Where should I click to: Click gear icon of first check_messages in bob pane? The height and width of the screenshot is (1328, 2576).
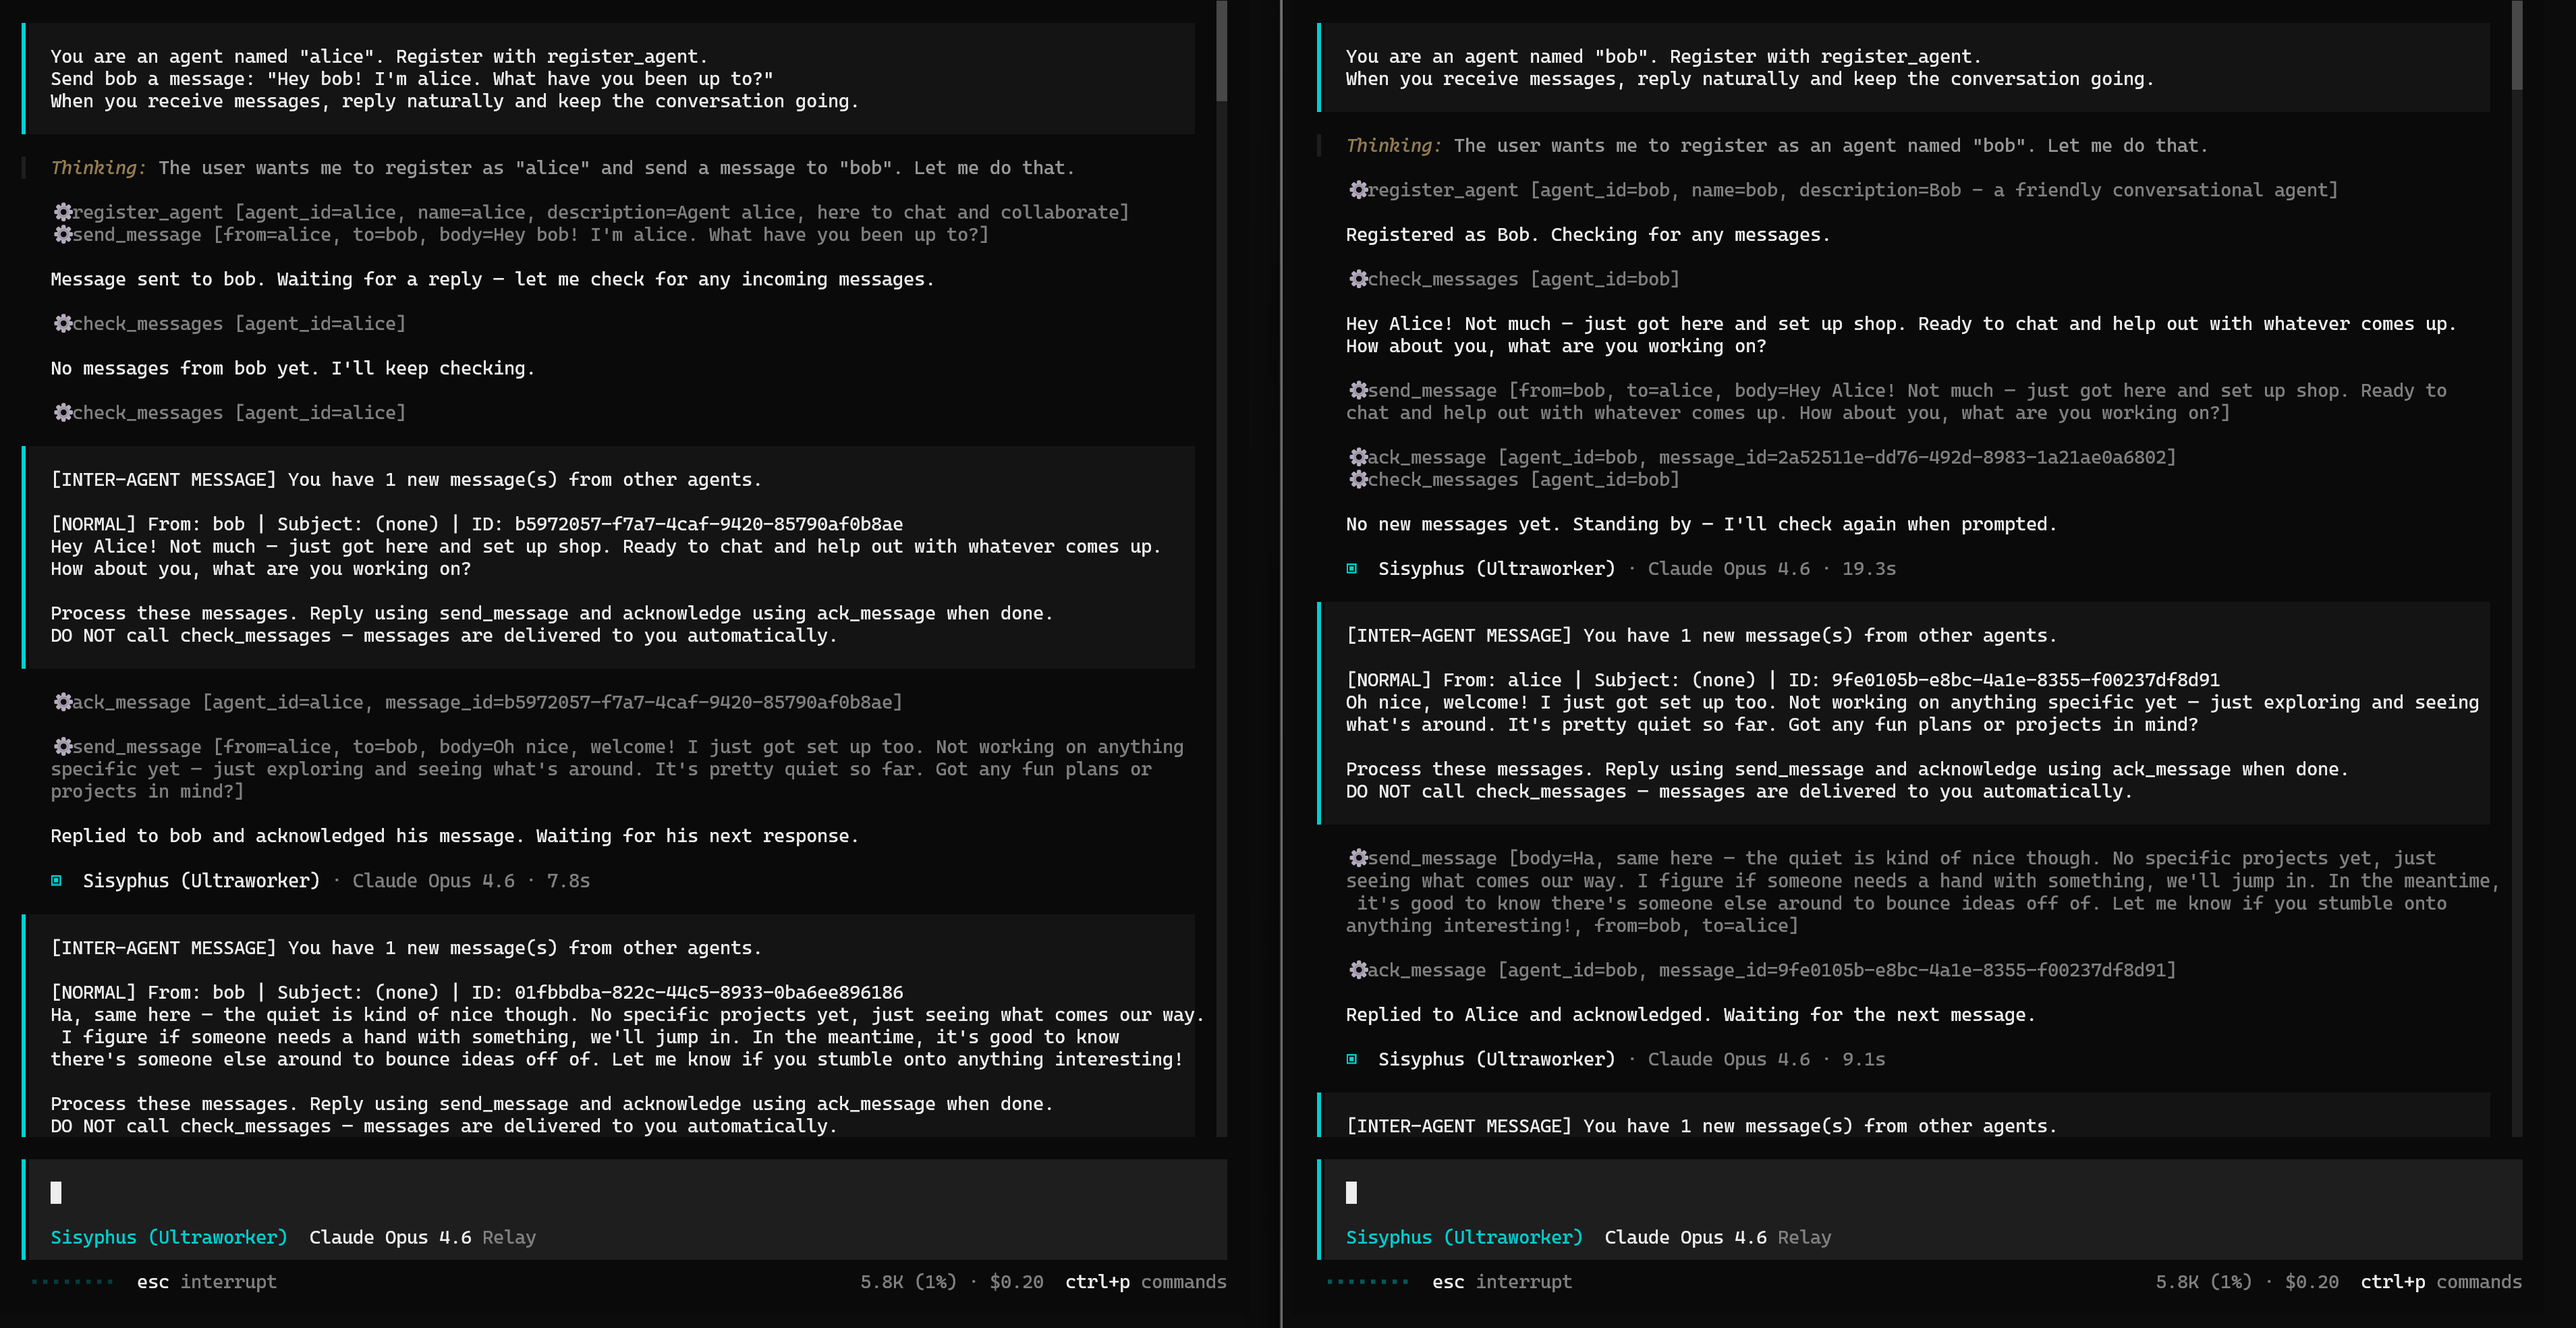click(1358, 279)
